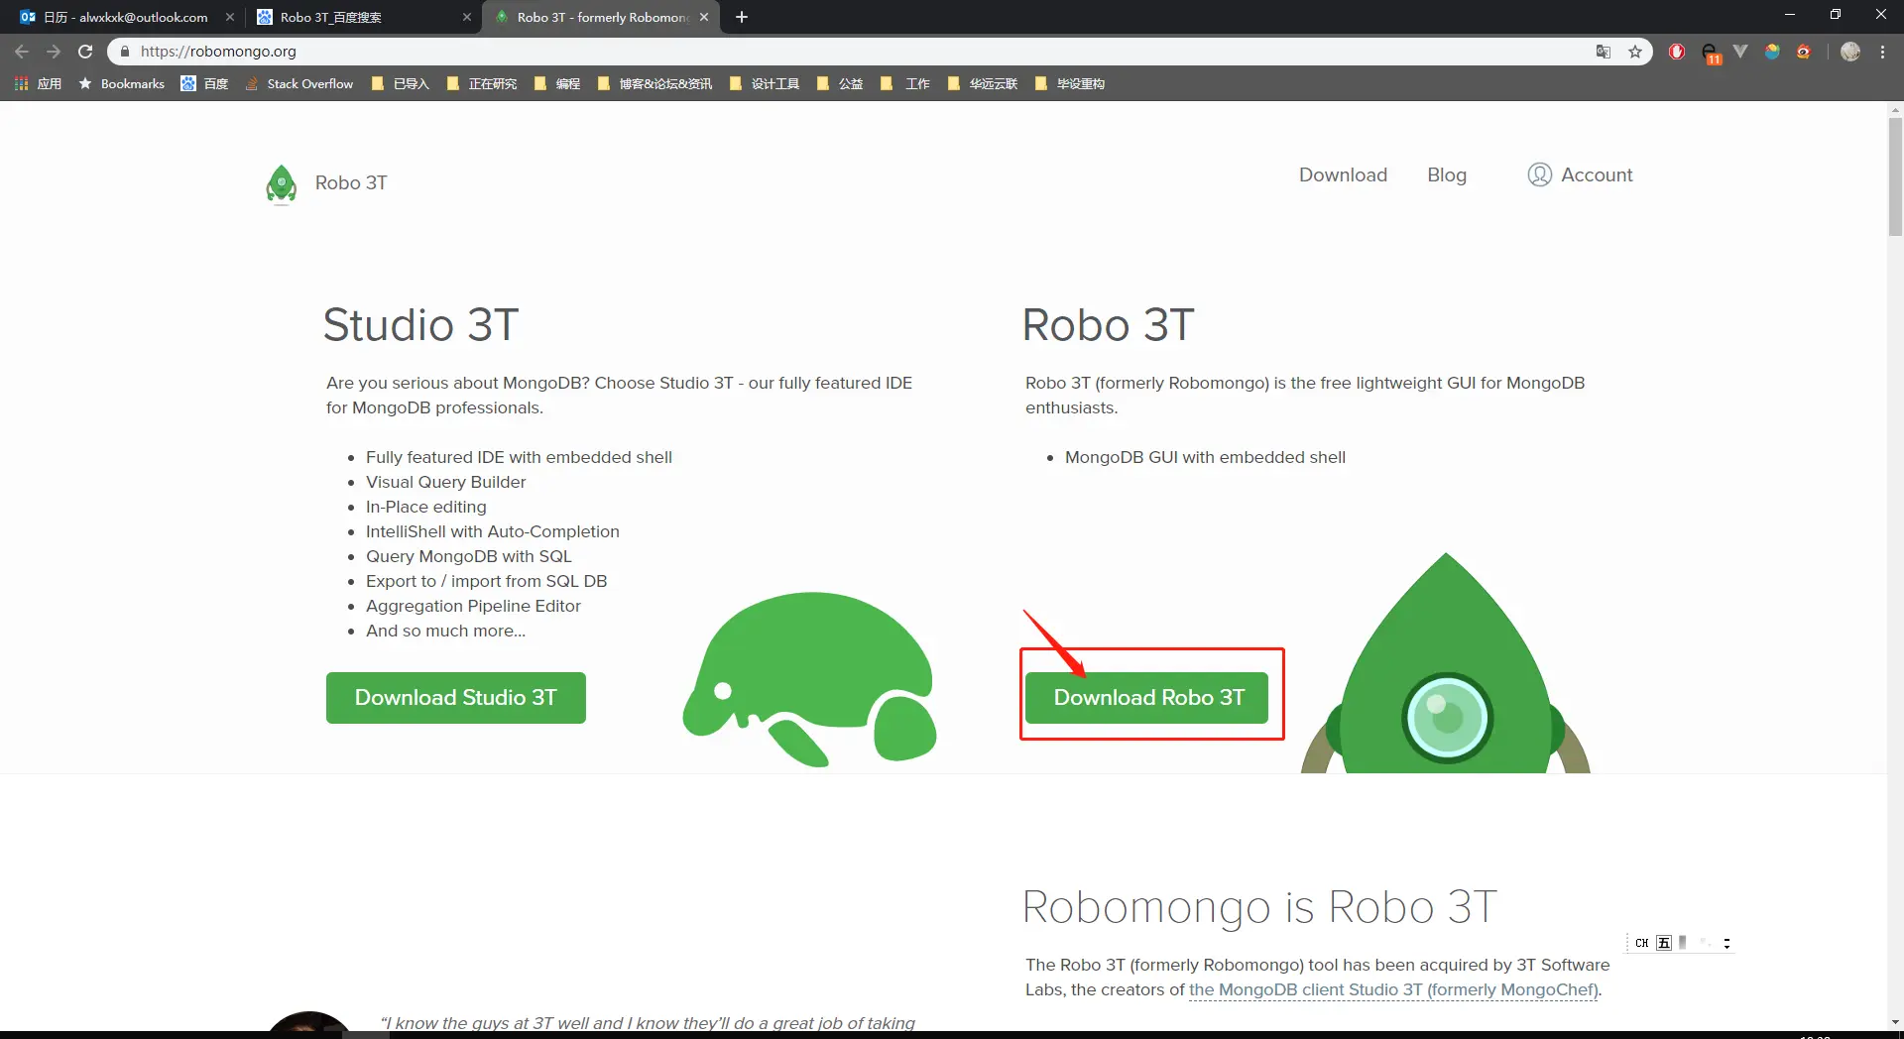Image resolution: width=1904 pixels, height=1039 pixels.
Task: Click the green rocket Robo 3T illustration
Action: tap(1446, 663)
